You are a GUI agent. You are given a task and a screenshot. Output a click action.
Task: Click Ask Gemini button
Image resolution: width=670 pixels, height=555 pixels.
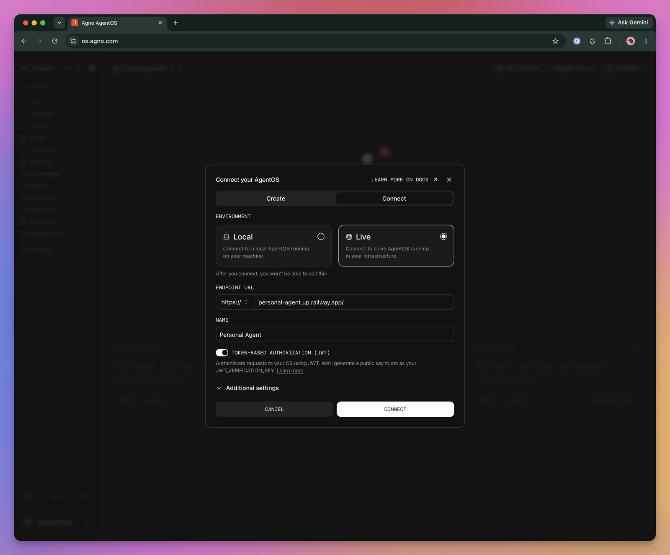(629, 23)
